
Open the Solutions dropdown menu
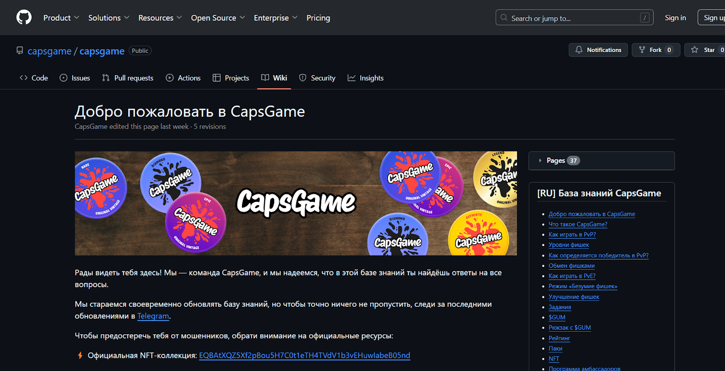point(109,18)
